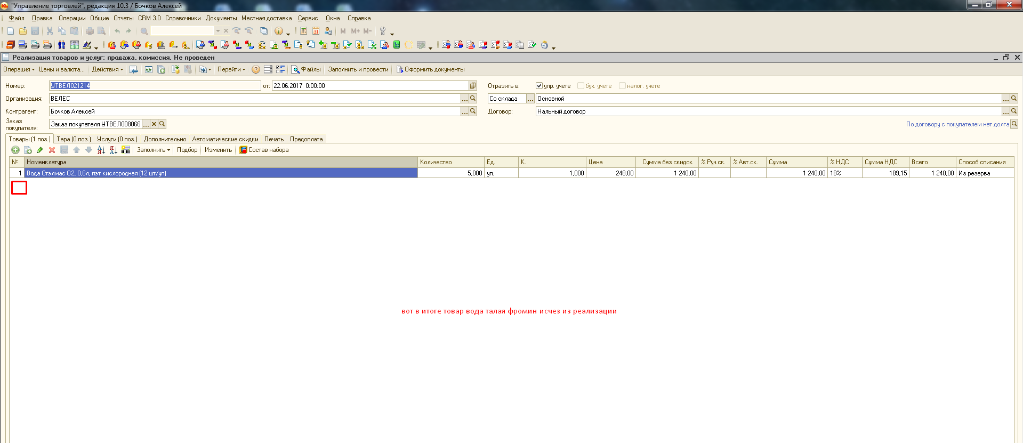Image resolution: width=1023 pixels, height=443 pixels.
Task: Toggle the 'бух. учете' checkbox
Action: (581, 86)
